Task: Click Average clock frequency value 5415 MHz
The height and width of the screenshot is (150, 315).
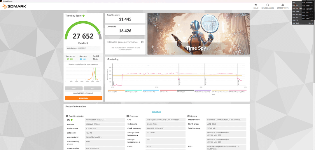Action: pos(166,134)
